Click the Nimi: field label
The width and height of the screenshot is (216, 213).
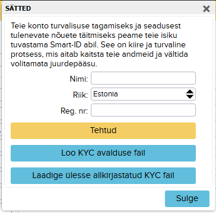point(79,79)
